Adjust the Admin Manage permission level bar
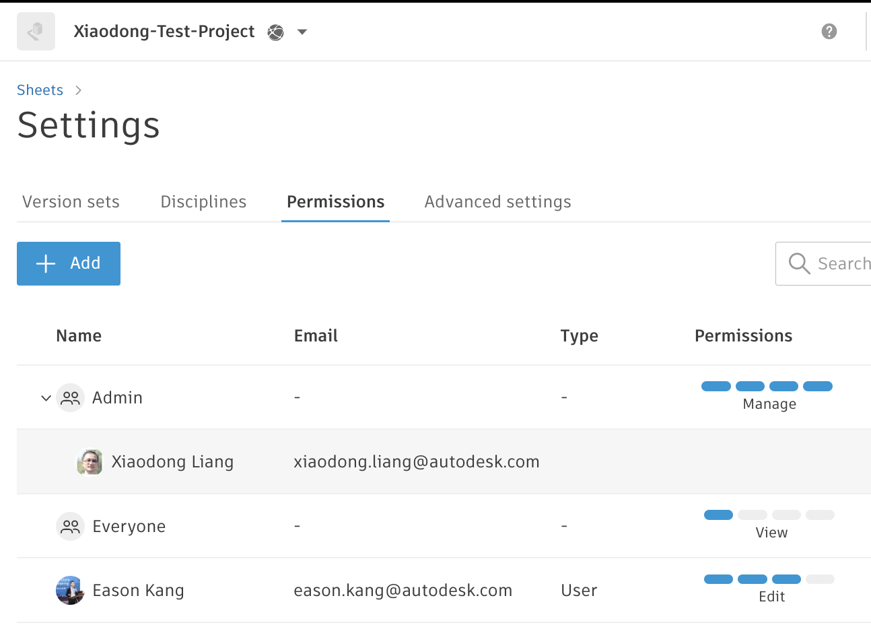The height and width of the screenshot is (625, 871). (767, 386)
